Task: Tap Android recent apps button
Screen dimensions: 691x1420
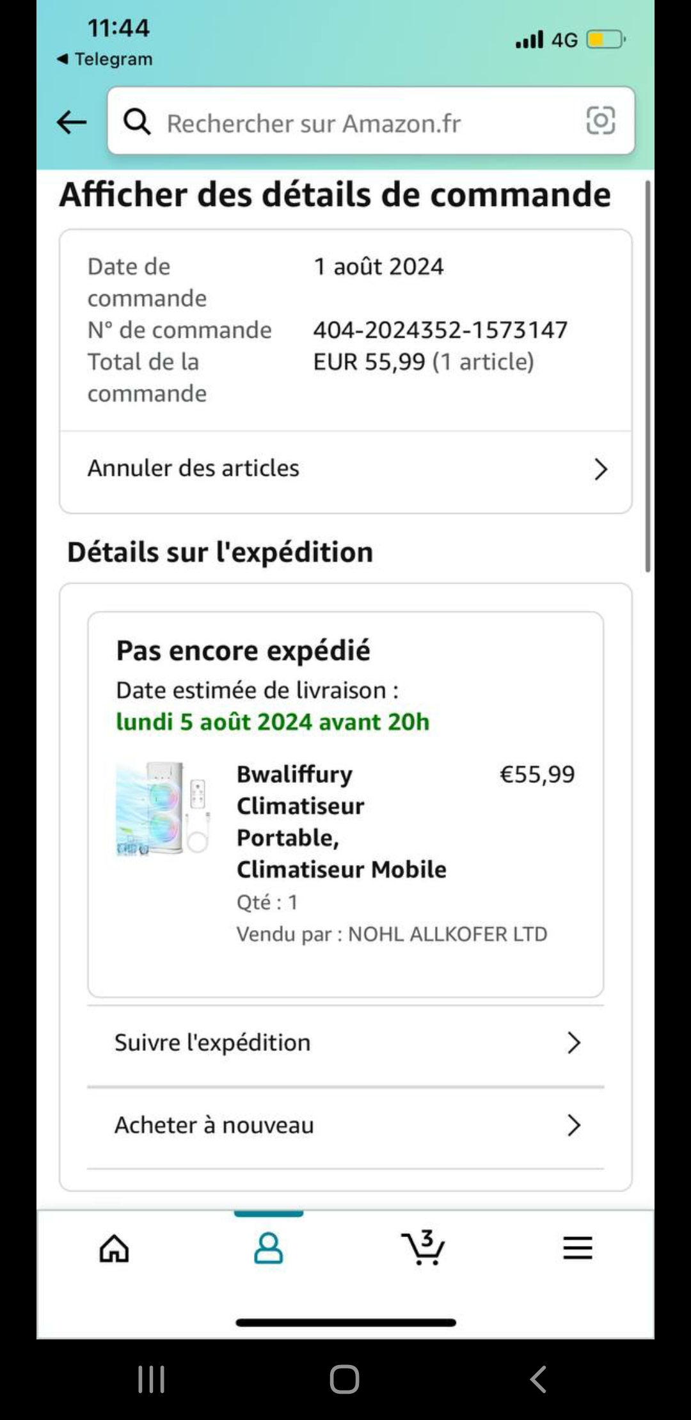Action: (152, 1379)
